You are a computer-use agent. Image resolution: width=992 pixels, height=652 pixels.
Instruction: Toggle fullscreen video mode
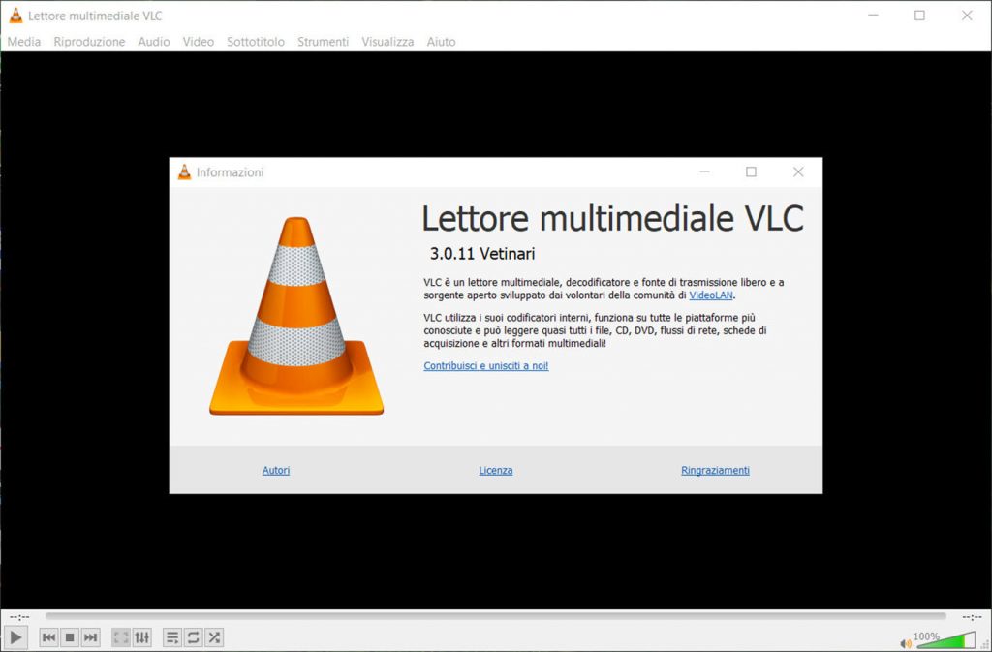[x=121, y=637]
